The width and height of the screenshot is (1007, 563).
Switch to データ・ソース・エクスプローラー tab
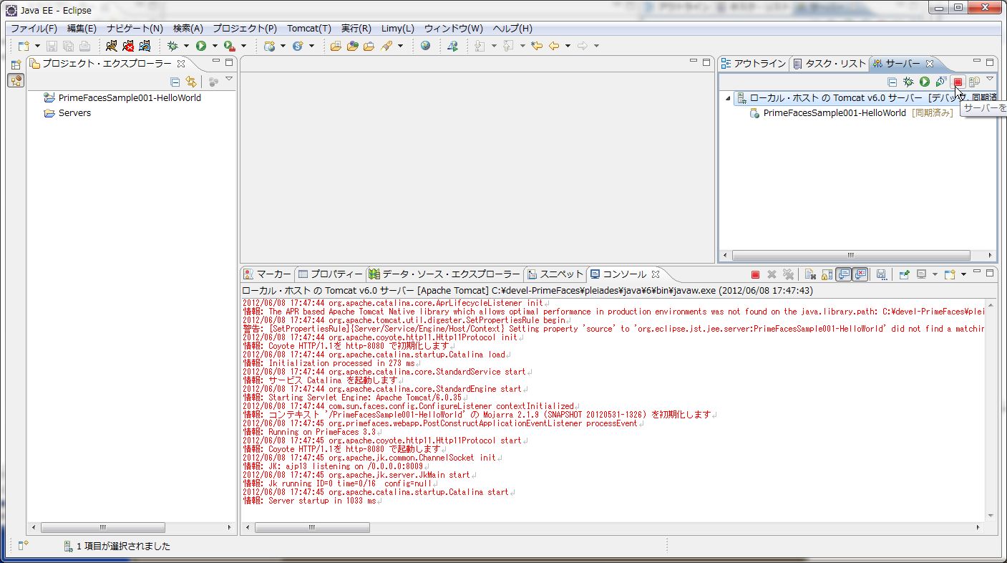tap(444, 274)
